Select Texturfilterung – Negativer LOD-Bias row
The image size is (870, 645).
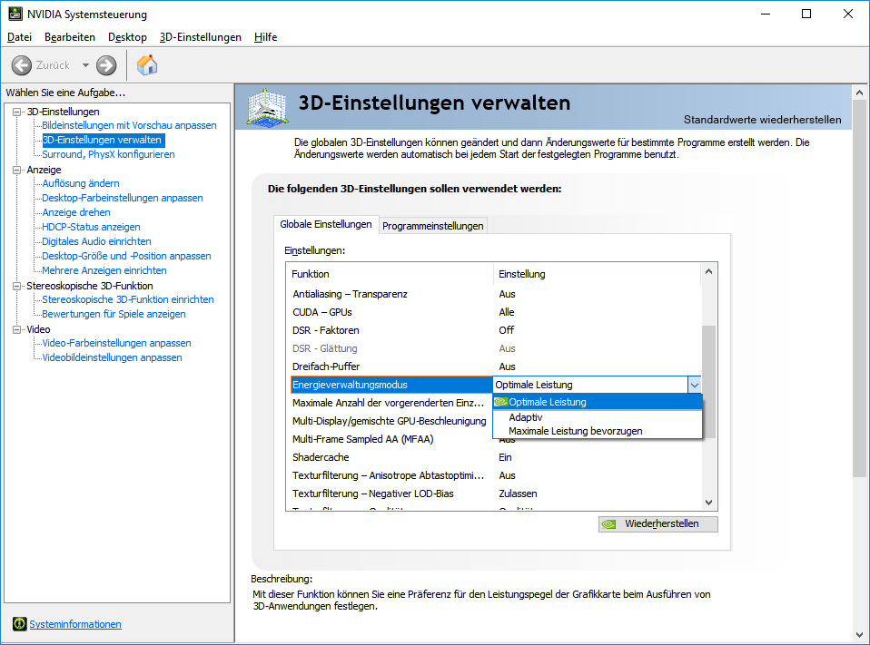click(494, 494)
